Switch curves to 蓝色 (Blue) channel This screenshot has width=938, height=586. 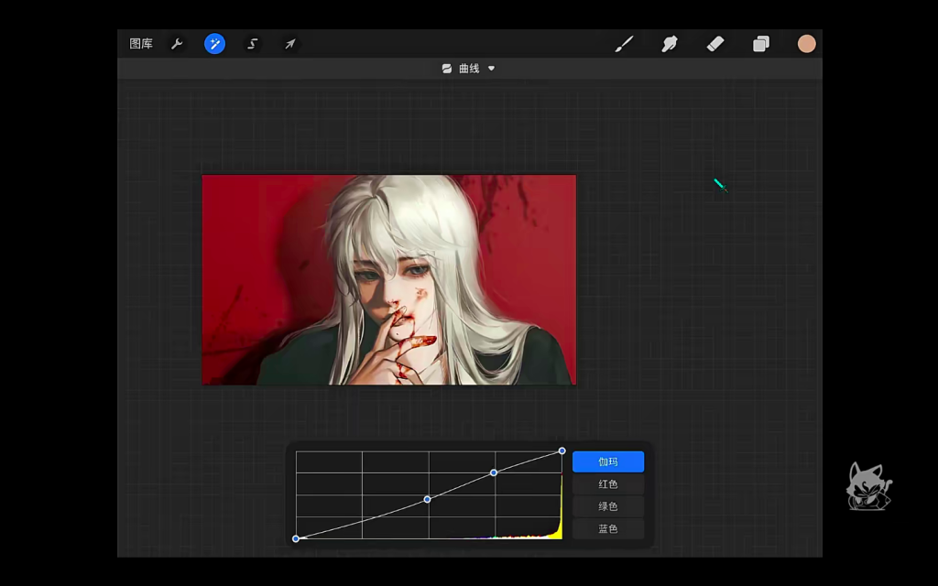[608, 528]
